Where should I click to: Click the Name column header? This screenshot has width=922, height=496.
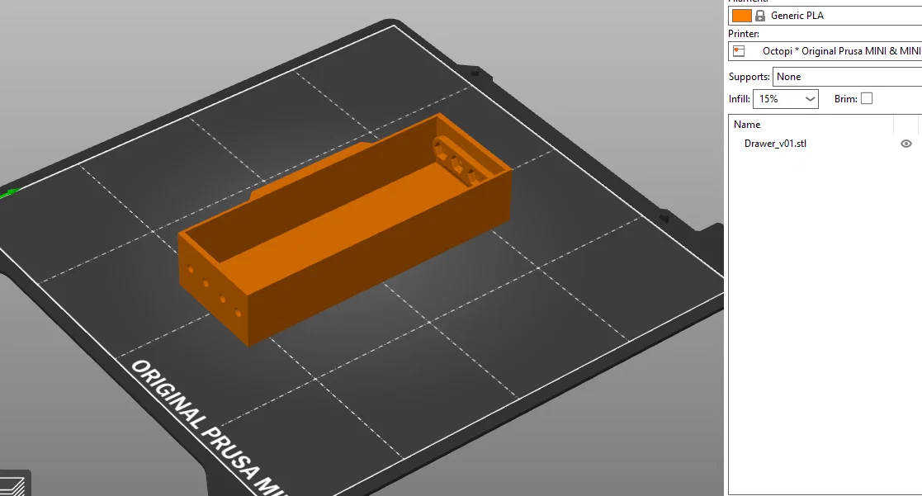pos(747,125)
